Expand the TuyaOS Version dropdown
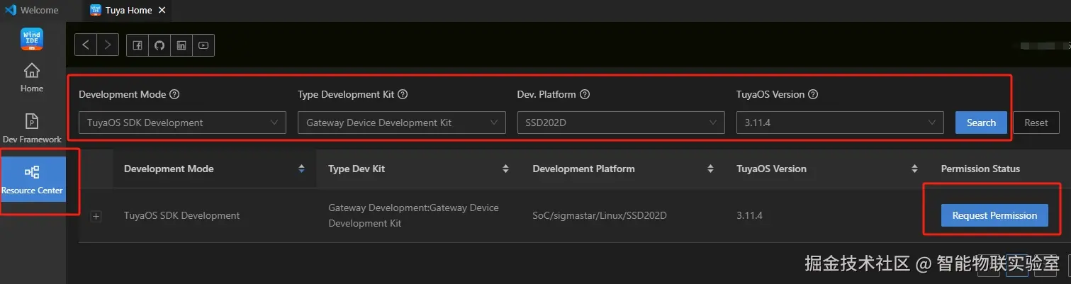 pos(840,123)
